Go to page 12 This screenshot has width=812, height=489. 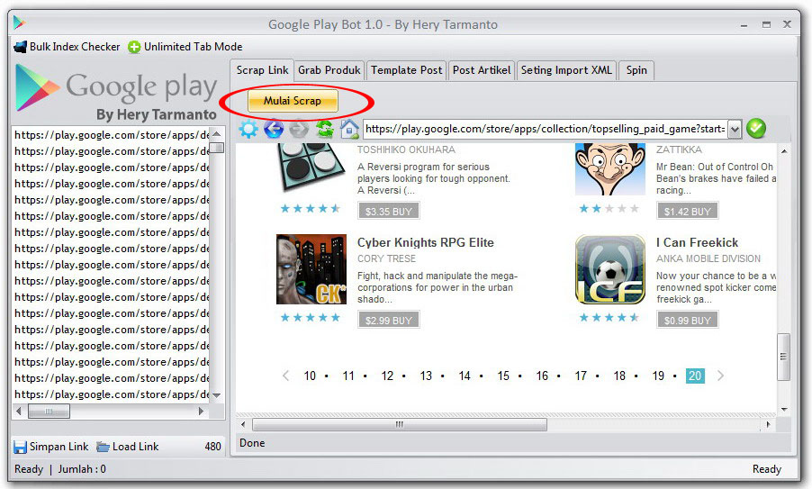click(x=387, y=376)
